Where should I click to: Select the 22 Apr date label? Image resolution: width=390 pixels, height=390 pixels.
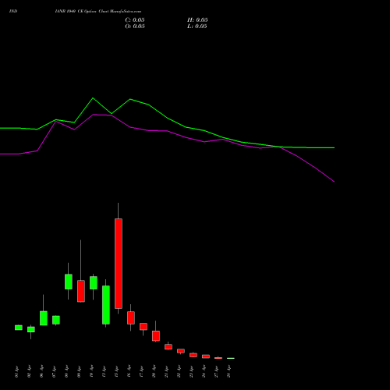click(179, 372)
